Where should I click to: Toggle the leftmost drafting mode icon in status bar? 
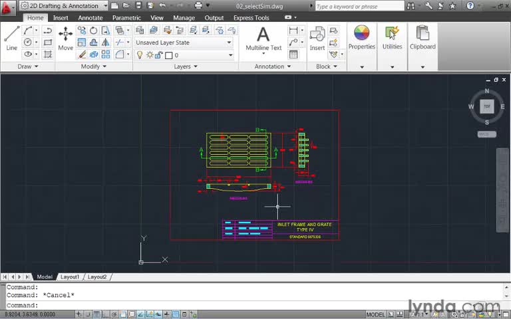79,314
